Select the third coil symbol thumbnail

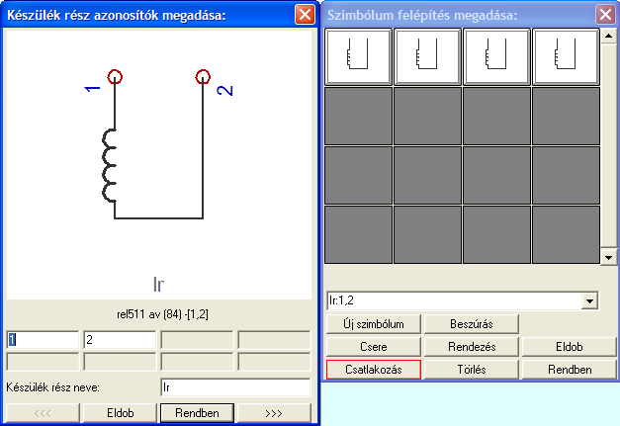(496, 56)
